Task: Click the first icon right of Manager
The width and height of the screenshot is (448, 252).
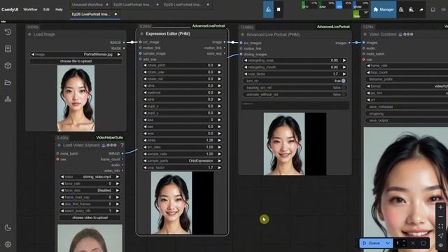Action: click(x=401, y=9)
